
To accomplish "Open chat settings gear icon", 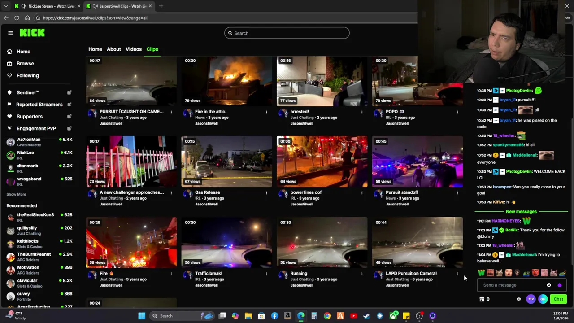I will click(x=519, y=299).
